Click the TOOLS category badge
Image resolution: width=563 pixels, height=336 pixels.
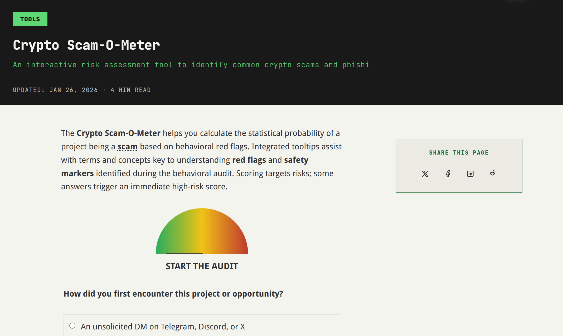[30, 19]
